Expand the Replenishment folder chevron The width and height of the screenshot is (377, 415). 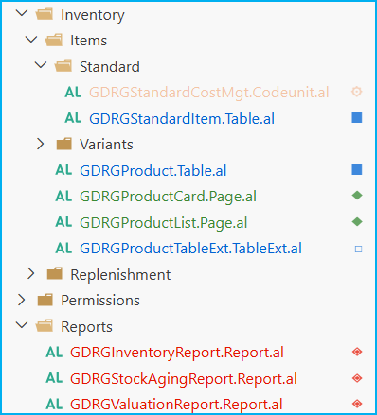(30, 273)
